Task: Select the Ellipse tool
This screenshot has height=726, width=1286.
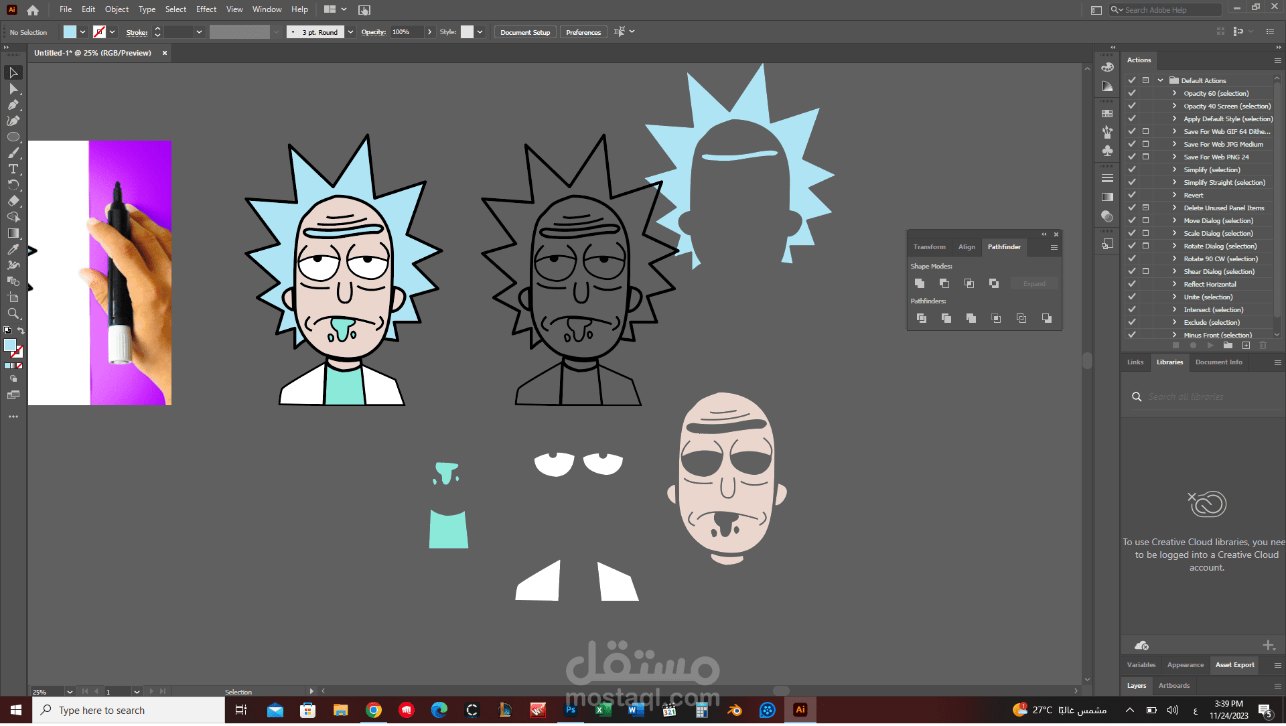Action: [x=13, y=137]
